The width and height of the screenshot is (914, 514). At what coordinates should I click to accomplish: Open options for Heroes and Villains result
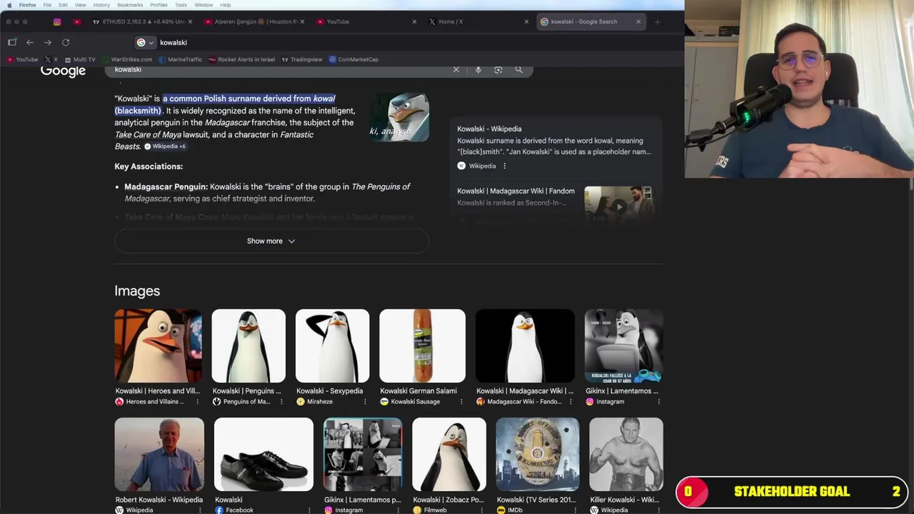[x=198, y=402]
